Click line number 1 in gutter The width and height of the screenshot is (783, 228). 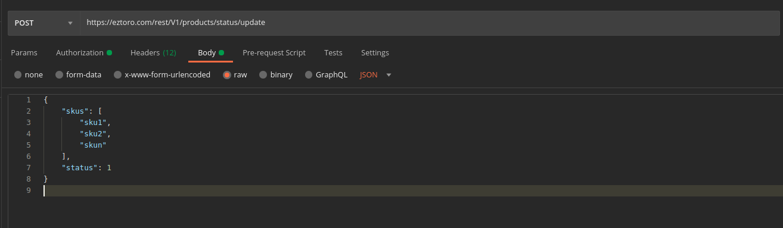pos(28,99)
